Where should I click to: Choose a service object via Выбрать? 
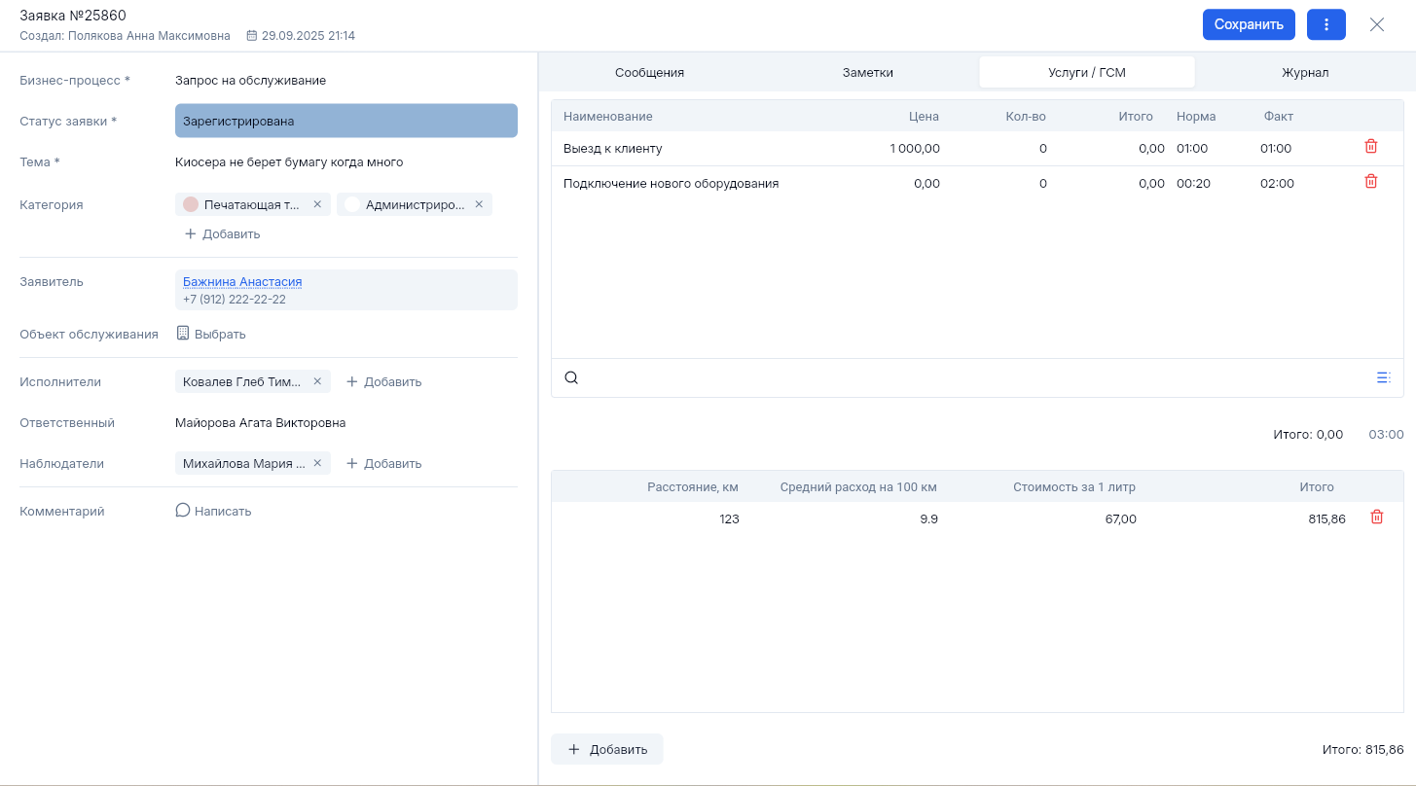coord(211,334)
